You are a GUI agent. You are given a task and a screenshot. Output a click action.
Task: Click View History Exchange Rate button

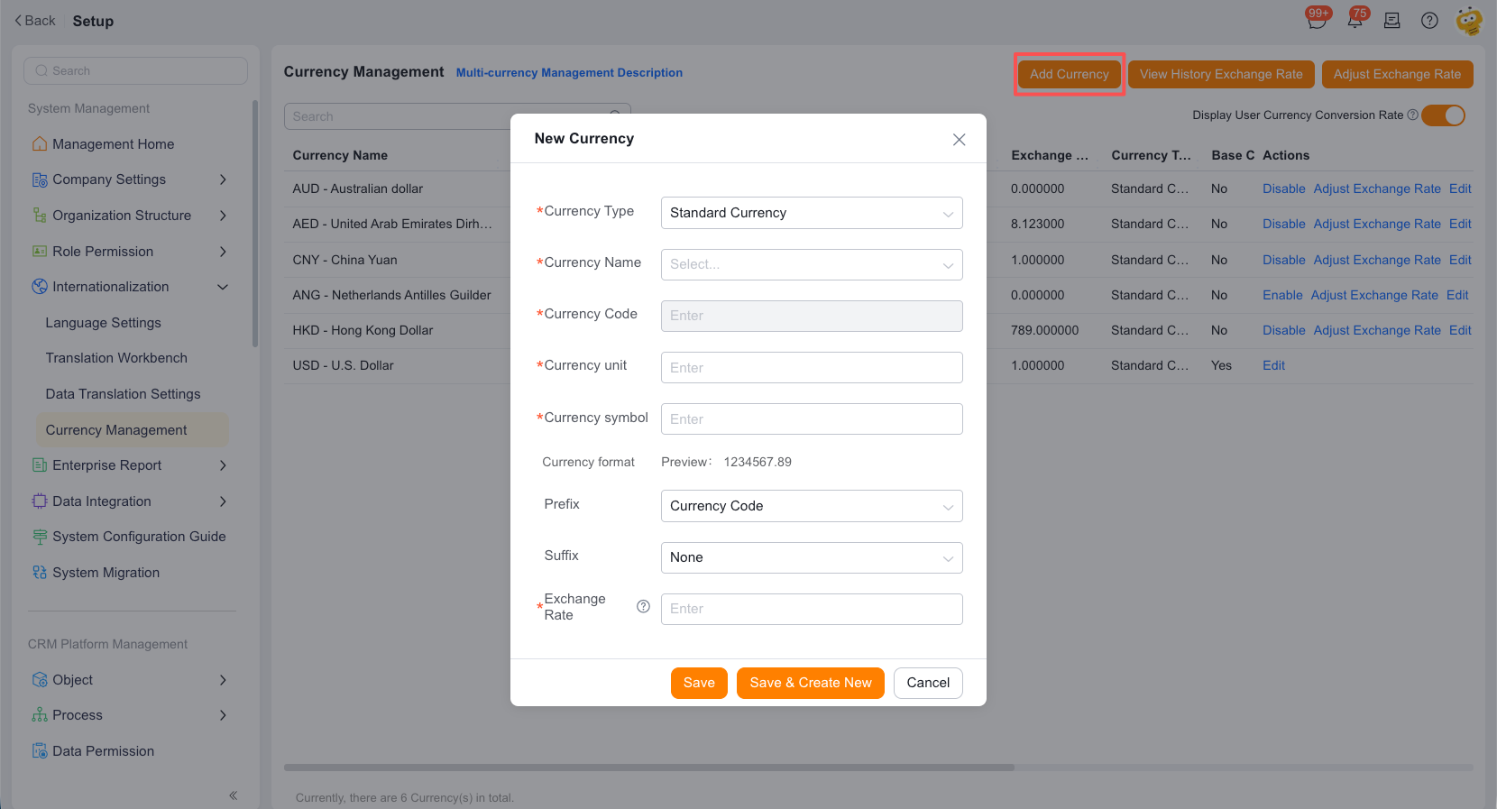[1221, 74]
